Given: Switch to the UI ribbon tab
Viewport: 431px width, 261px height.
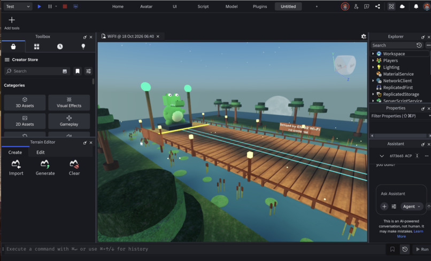Looking at the screenshot, I should tap(174, 6).
